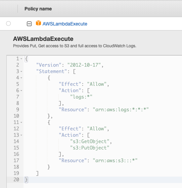The height and width of the screenshot is (188, 182).
Task: Click the "Resource" key on line 9
Action: click(73, 110)
